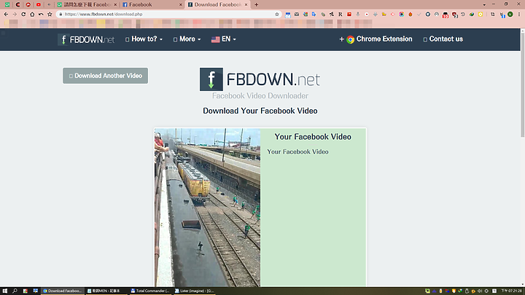Click the large FBDOWN.net logo
The image size is (525, 295).
point(260,79)
